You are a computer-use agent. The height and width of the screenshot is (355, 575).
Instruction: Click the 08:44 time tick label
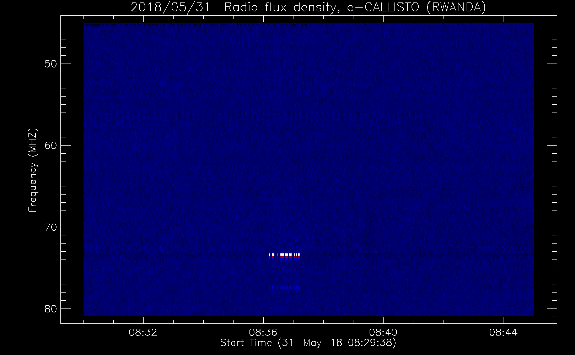(x=504, y=333)
